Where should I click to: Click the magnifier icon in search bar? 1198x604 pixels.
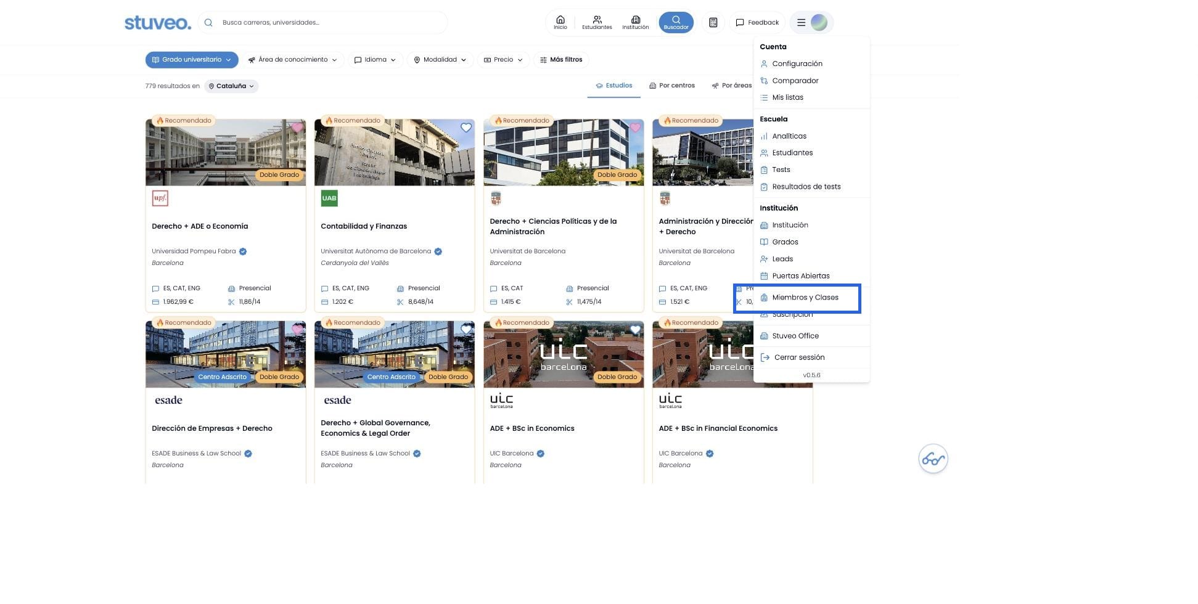pyautogui.click(x=208, y=23)
